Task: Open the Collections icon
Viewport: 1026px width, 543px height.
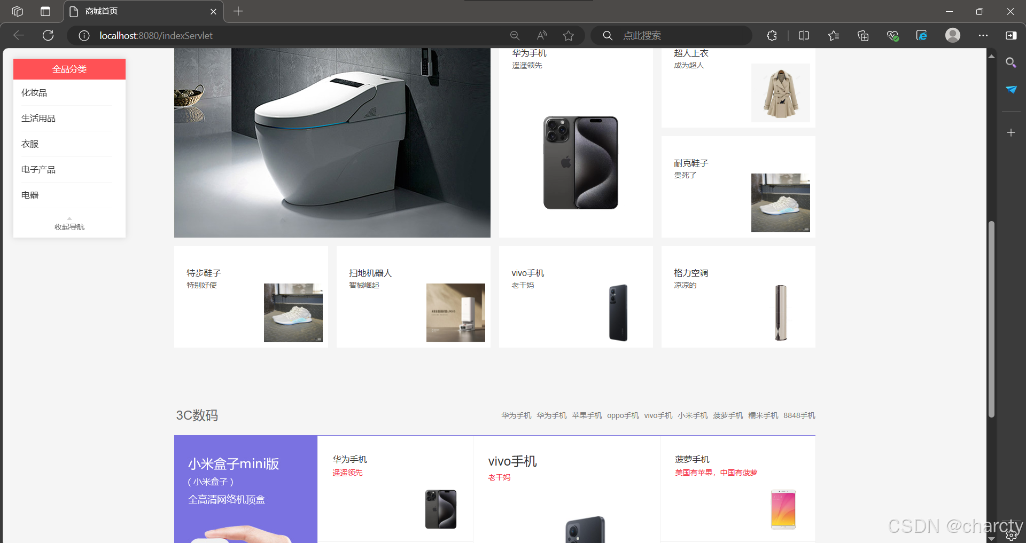Action: (863, 36)
